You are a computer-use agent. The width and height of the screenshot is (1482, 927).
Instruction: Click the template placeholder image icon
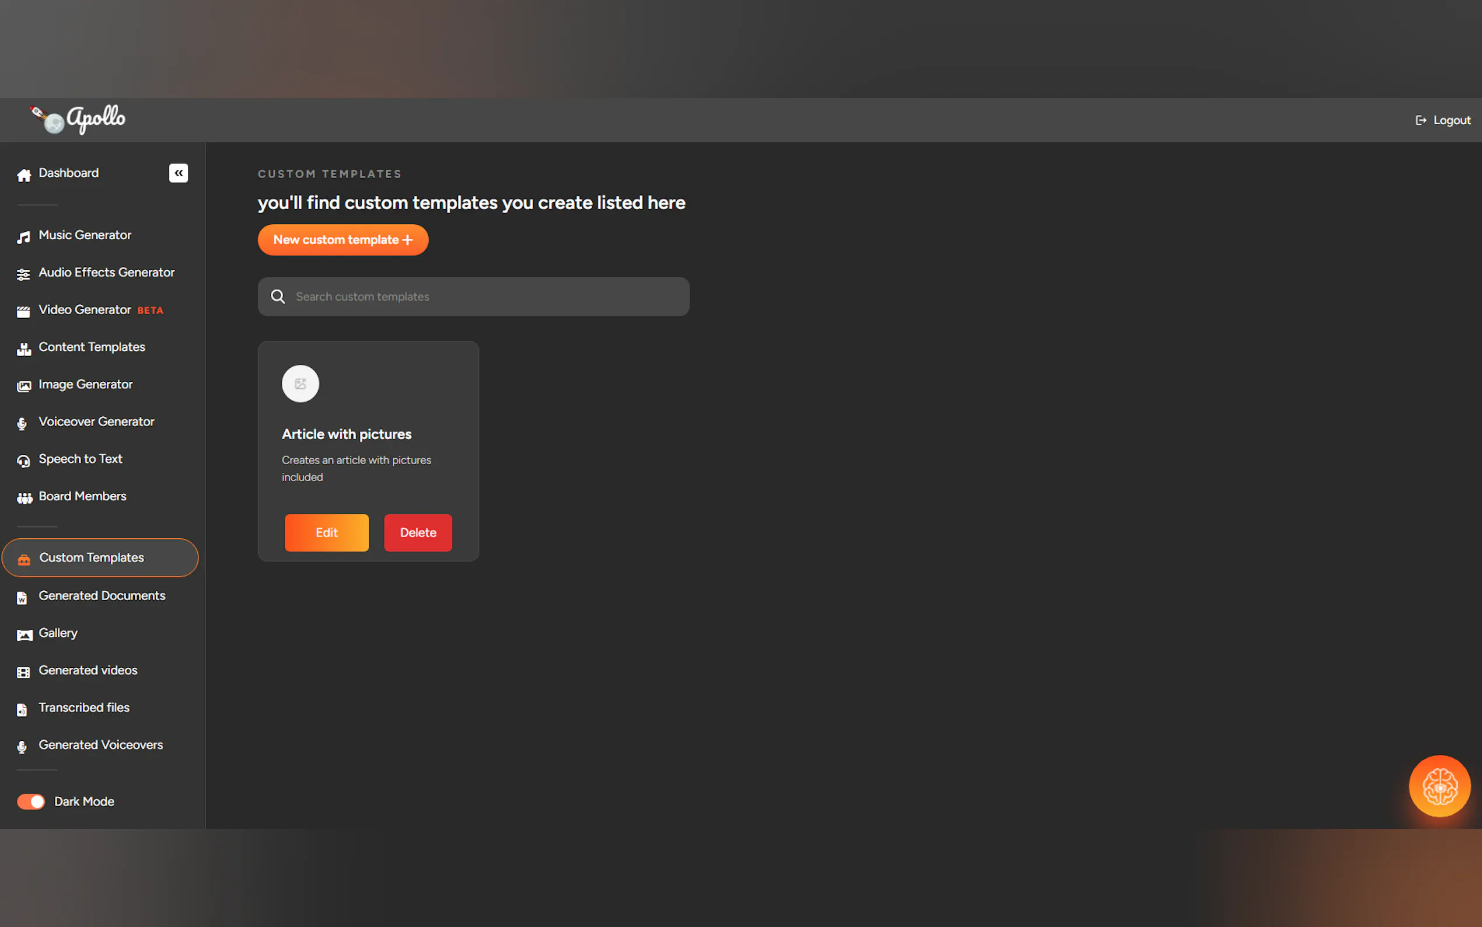(x=300, y=384)
